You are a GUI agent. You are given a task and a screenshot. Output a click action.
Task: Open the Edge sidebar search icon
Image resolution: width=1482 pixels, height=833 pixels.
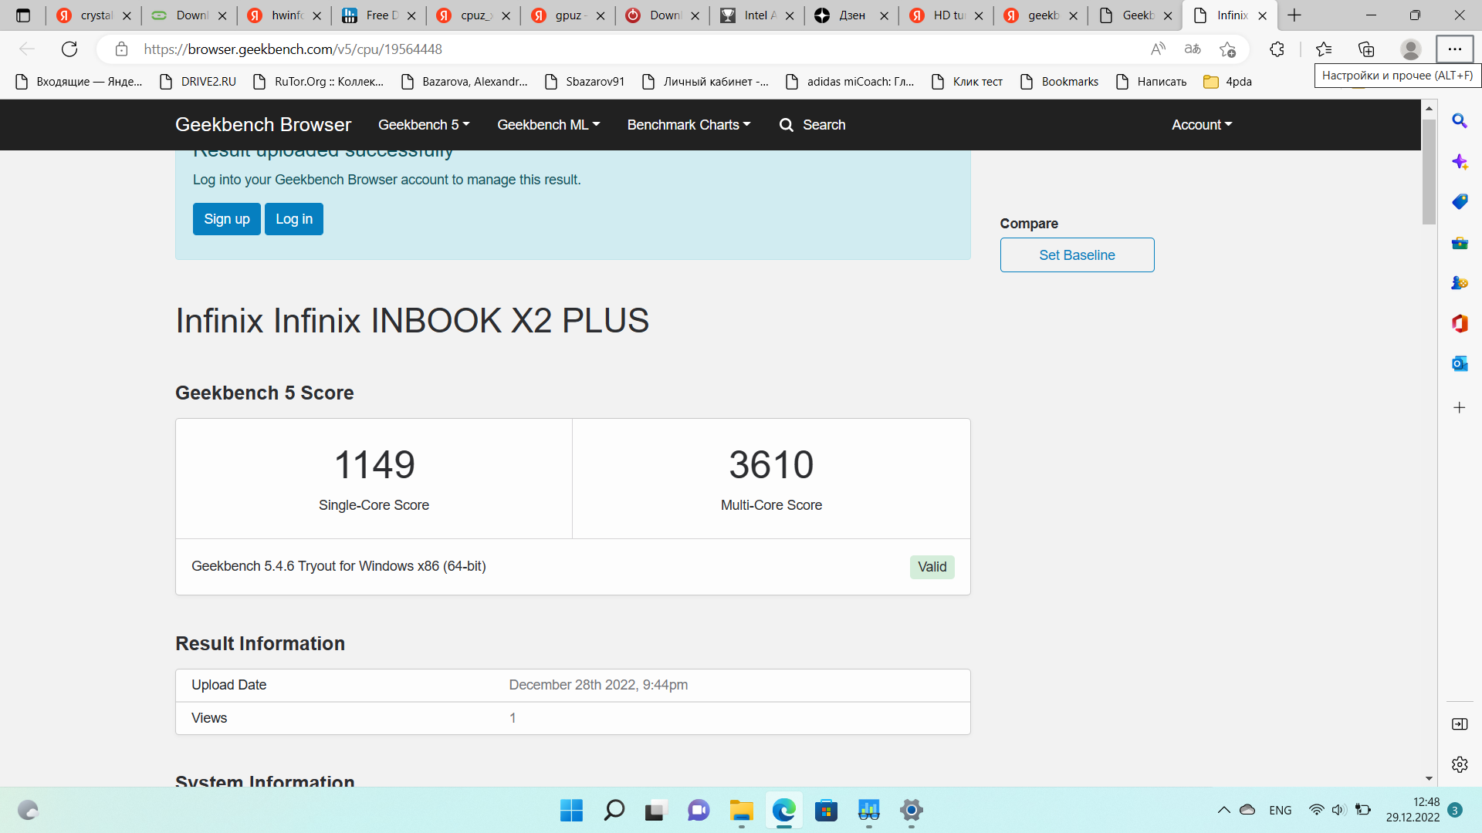(1460, 121)
